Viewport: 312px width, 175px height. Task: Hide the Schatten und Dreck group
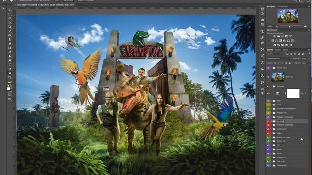click(268, 125)
